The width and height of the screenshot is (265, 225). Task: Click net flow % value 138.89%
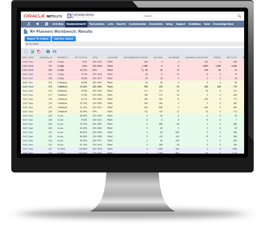pyautogui.click(x=83, y=149)
